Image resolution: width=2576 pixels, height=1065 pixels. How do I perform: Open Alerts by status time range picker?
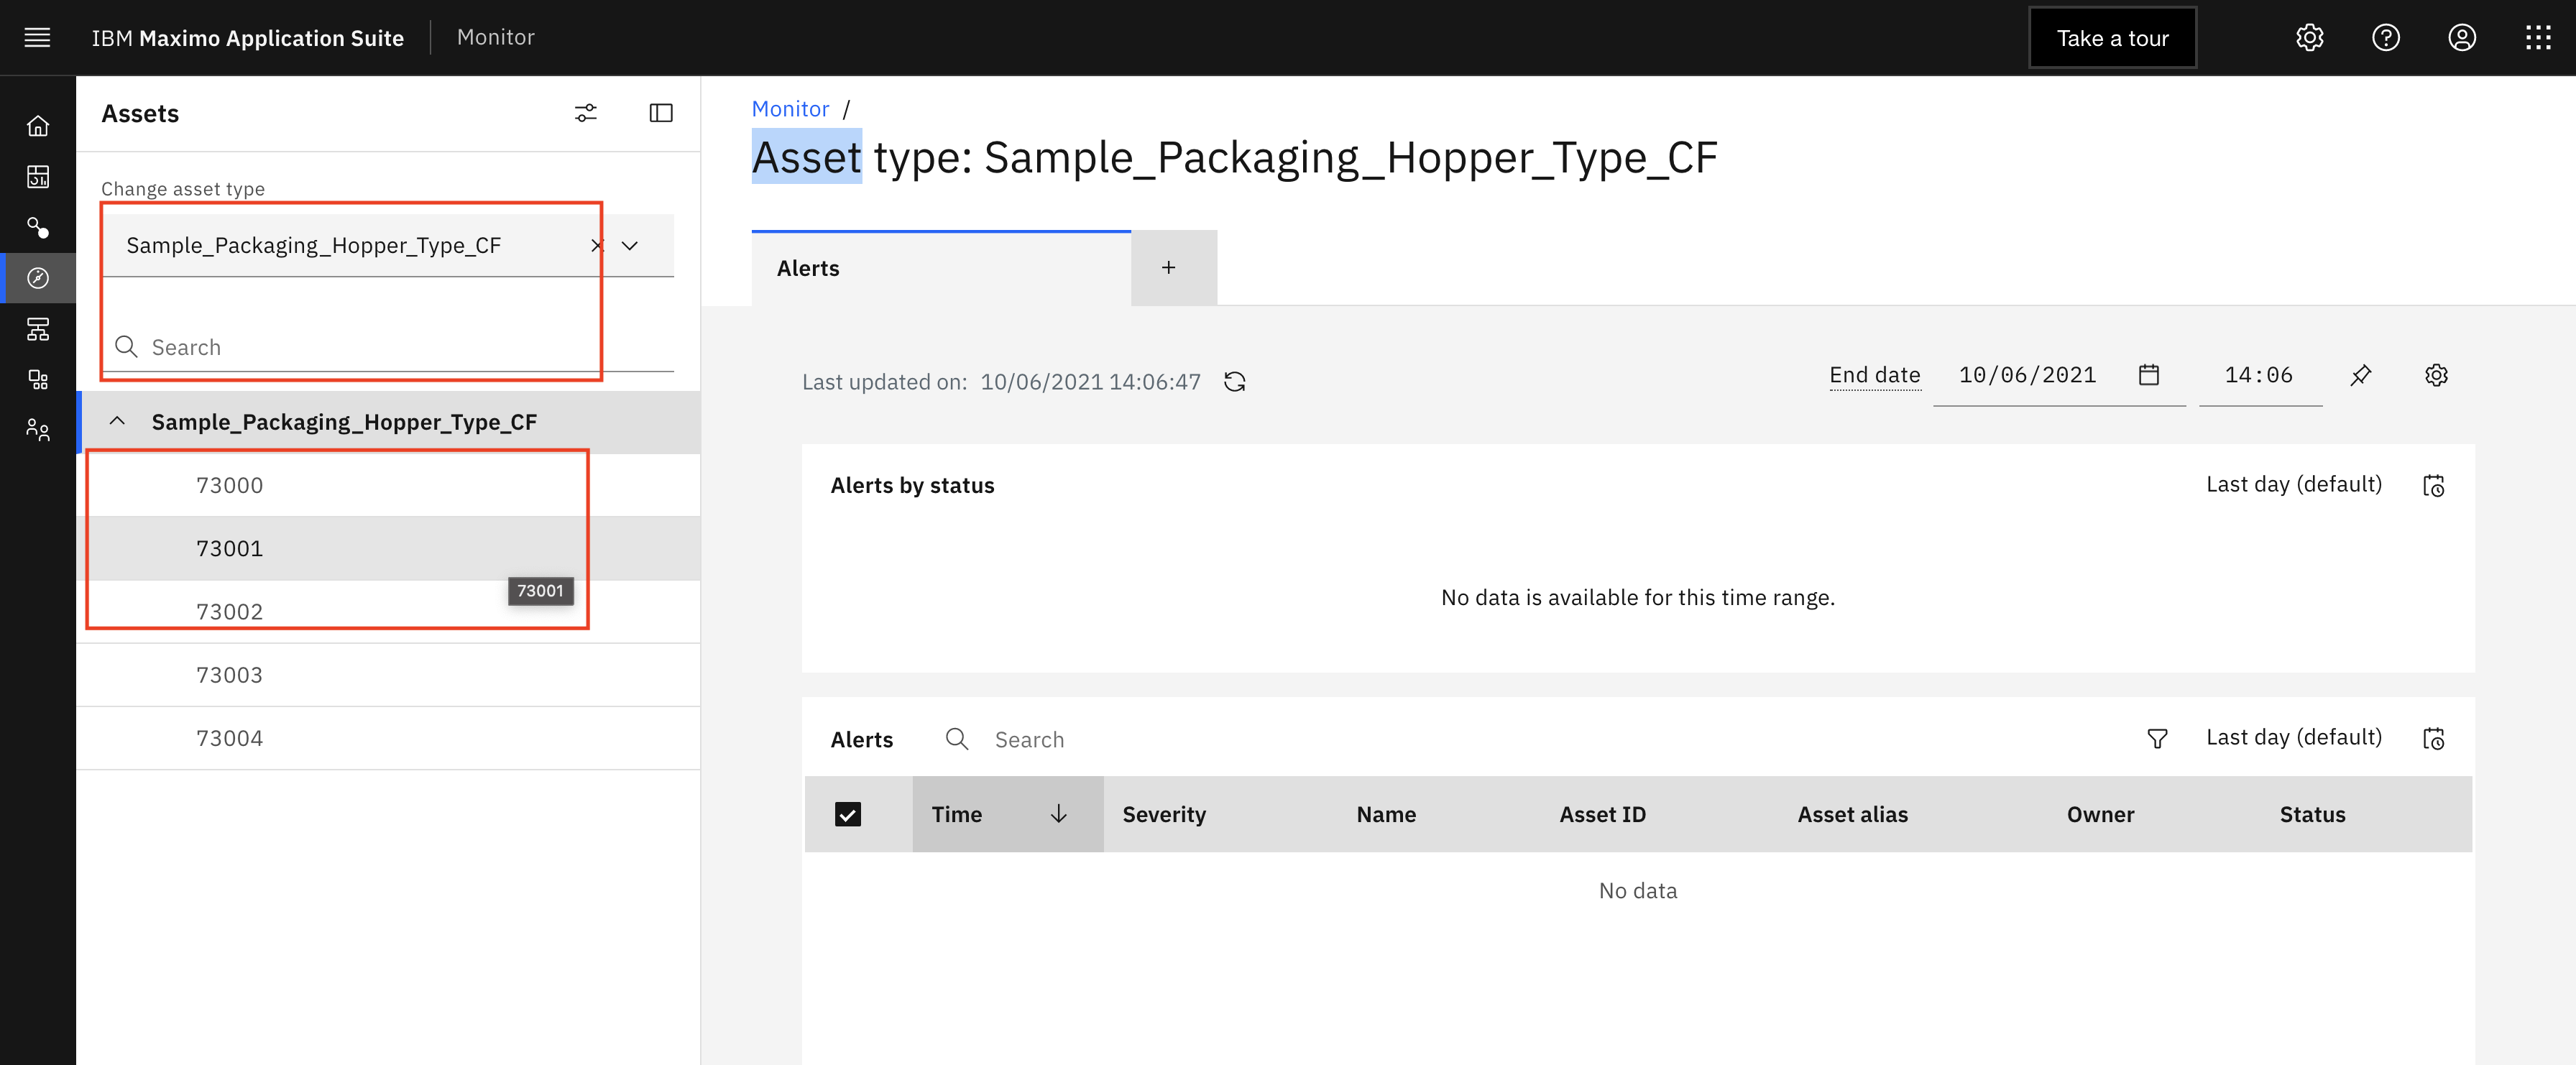2433,485
